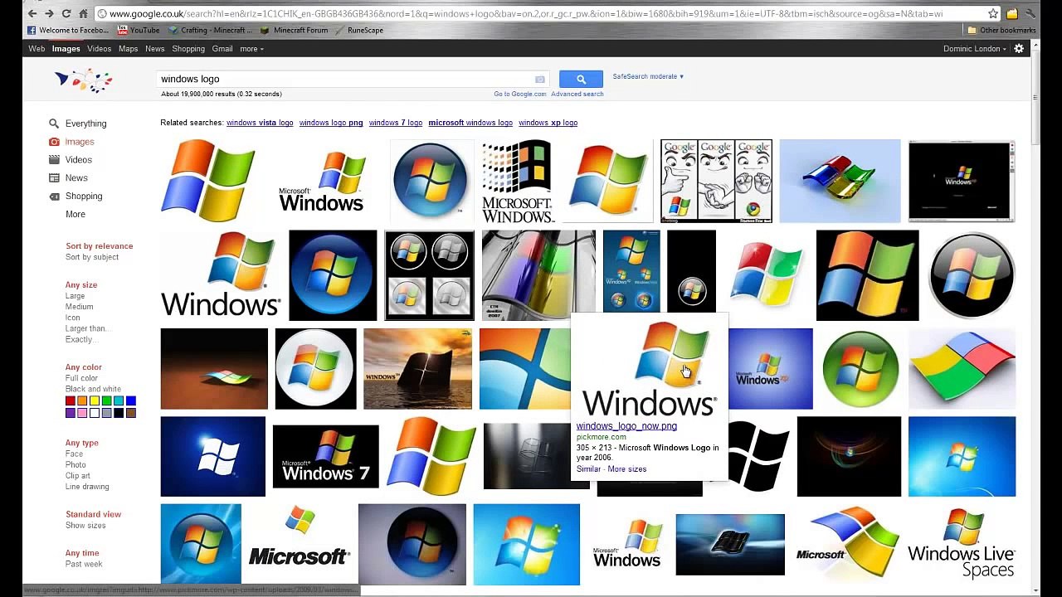Click the windows_logo_now.png preview link
The image size is (1062, 597).
click(626, 426)
